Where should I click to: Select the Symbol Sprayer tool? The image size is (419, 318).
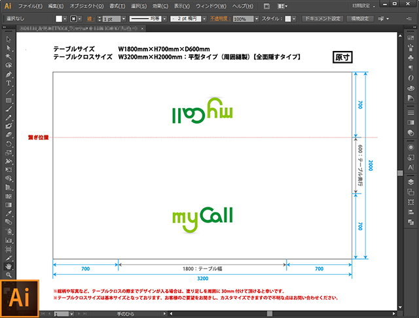[9, 231]
